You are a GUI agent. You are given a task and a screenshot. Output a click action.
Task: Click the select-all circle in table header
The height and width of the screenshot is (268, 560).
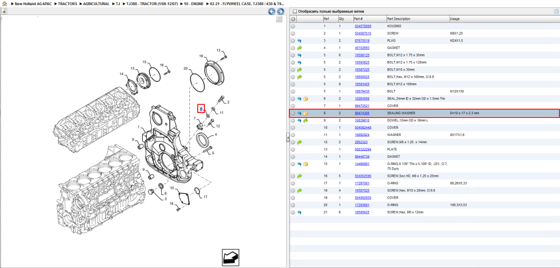(293, 19)
